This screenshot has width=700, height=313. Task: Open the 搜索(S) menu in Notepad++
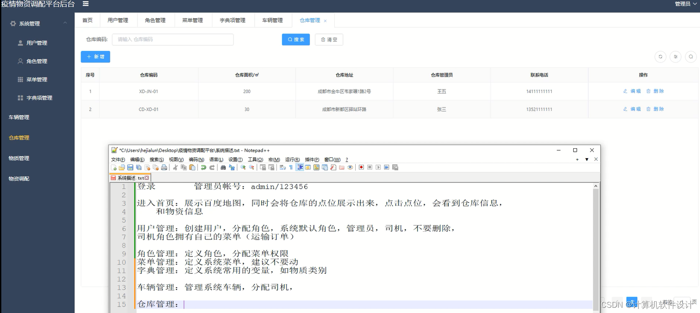pyautogui.click(x=157, y=160)
